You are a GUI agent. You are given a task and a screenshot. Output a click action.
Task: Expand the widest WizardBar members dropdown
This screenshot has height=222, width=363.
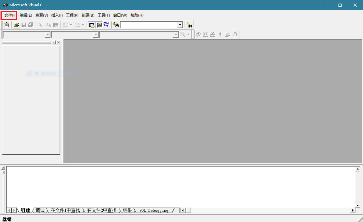pos(176,35)
